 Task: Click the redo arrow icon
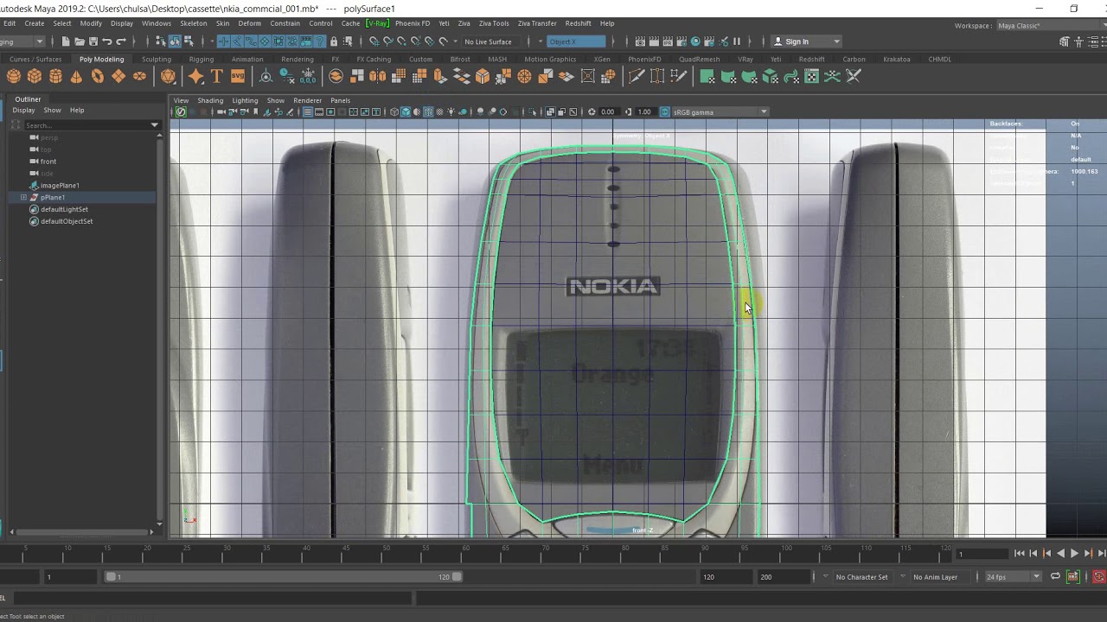[120, 41]
